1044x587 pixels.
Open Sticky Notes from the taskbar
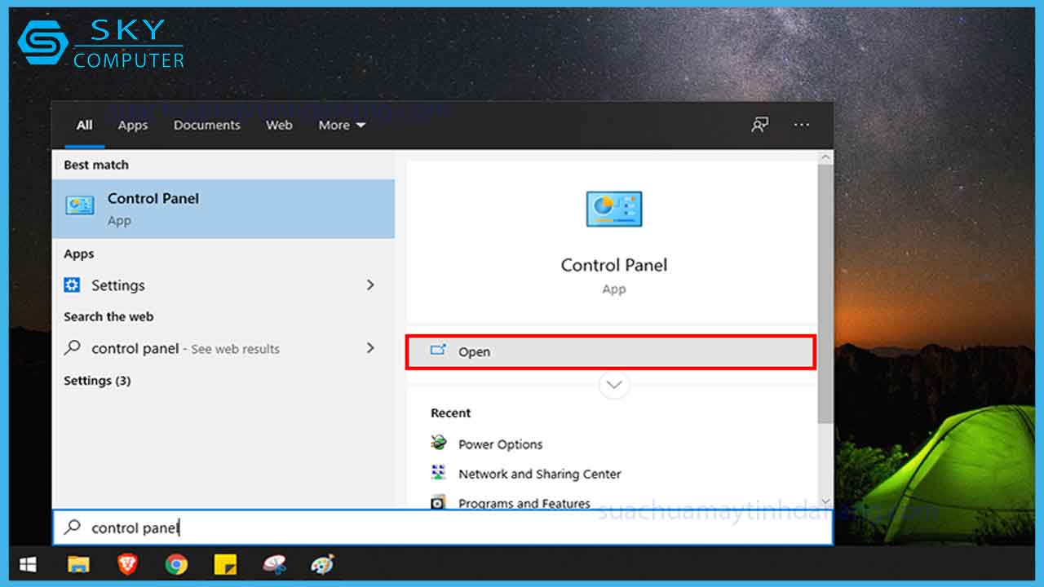click(226, 564)
